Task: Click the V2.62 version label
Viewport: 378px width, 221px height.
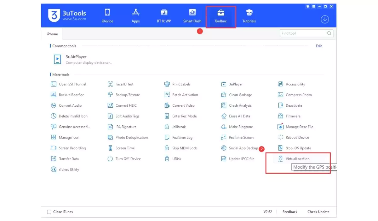Action: (x=268, y=212)
